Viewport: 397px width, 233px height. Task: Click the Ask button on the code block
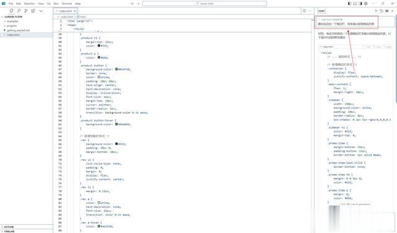point(367,47)
